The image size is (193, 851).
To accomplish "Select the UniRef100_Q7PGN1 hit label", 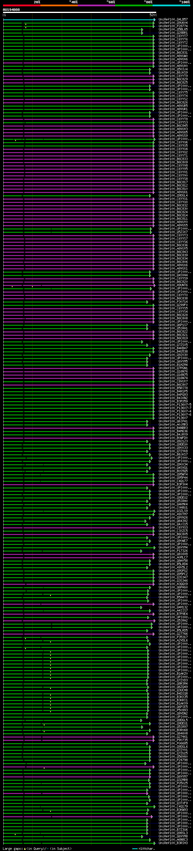I will (x=173, y=368).
